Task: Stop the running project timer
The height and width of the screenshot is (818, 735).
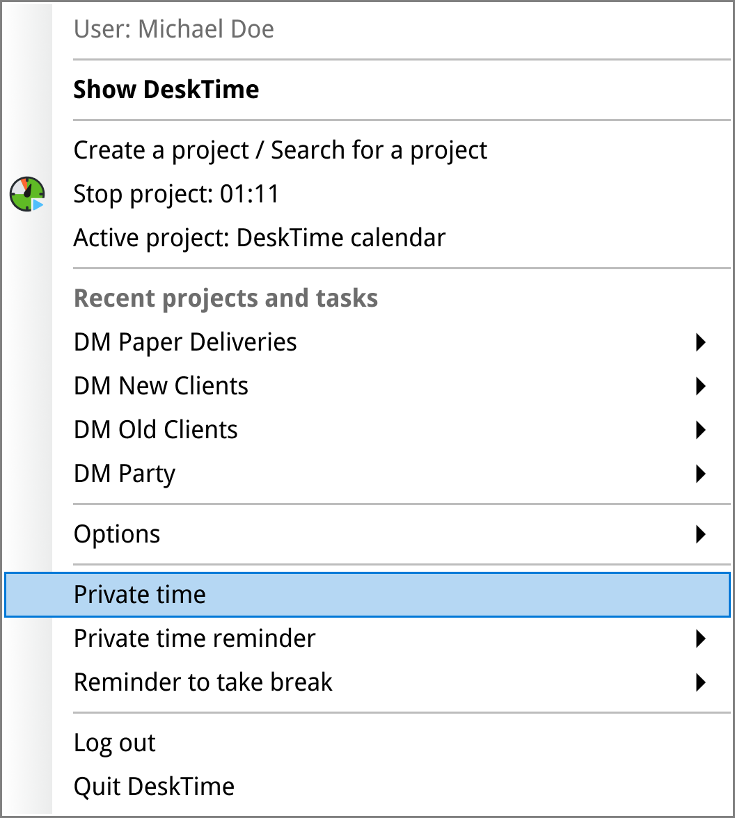Action: pos(175,193)
